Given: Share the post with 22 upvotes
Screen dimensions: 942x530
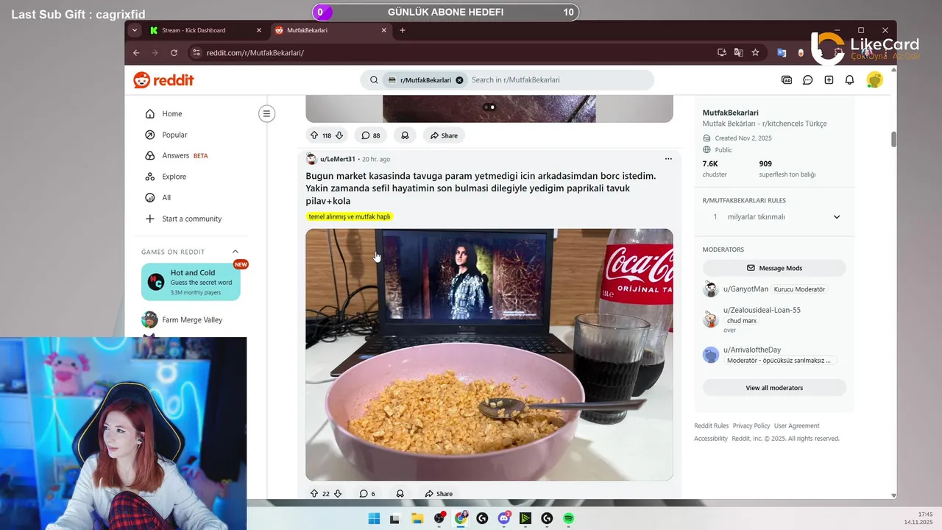Looking at the screenshot, I should pyautogui.click(x=439, y=494).
